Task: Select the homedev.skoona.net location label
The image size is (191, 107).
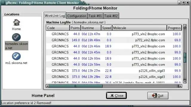Action: (x=16, y=46)
